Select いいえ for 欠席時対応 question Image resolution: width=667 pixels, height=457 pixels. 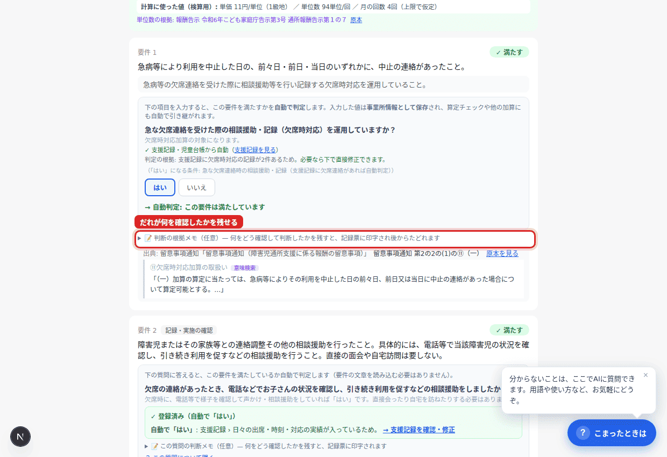pyautogui.click(x=197, y=188)
